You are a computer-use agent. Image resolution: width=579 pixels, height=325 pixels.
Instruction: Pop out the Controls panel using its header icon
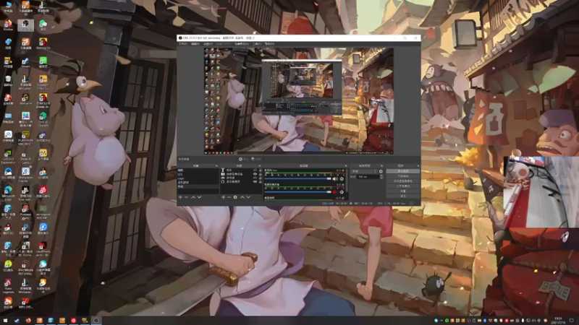(418, 166)
